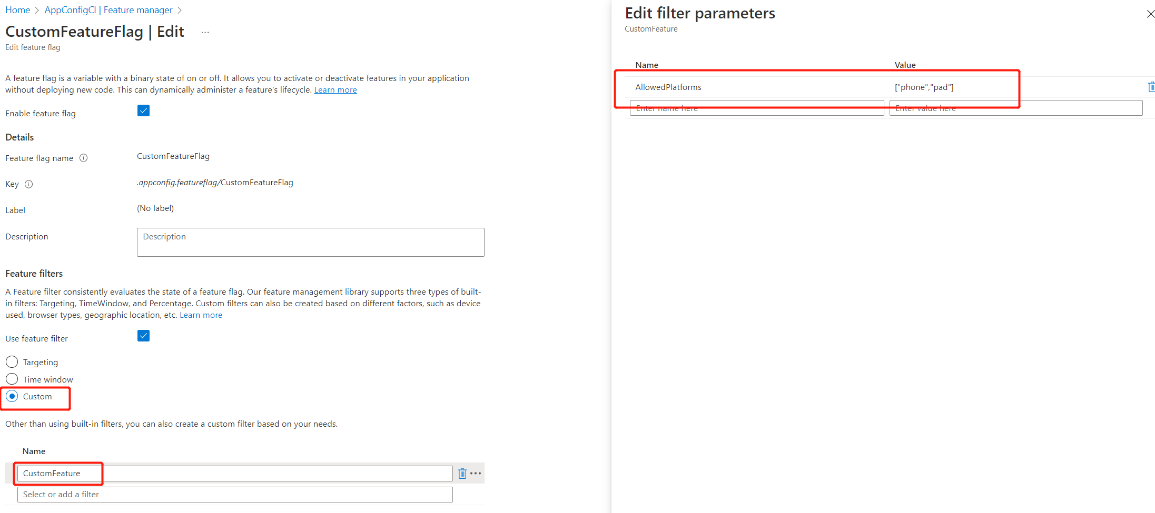The width and height of the screenshot is (1155, 513).
Task: Select the Custom filter radio button
Action: tap(12, 396)
